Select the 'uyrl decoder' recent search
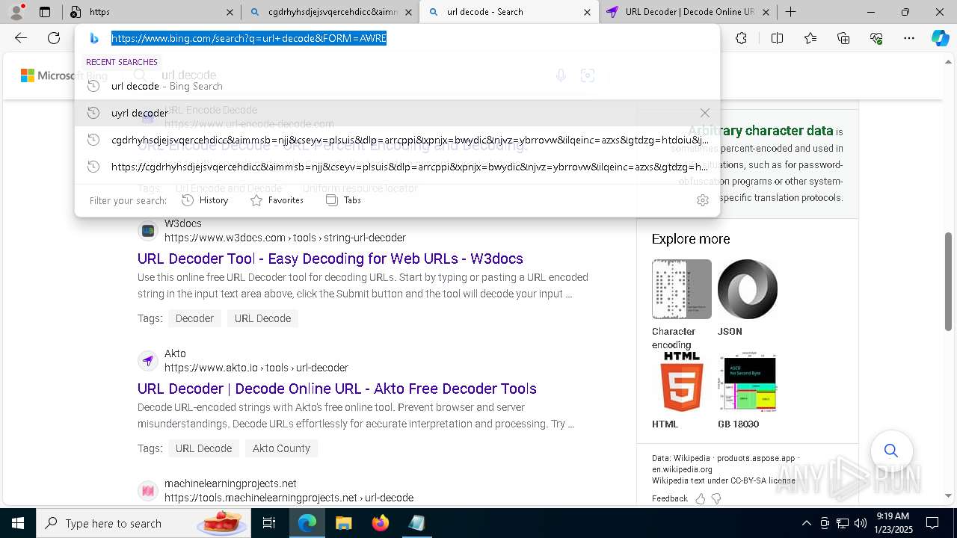This screenshot has height=538, width=957. [397, 113]
